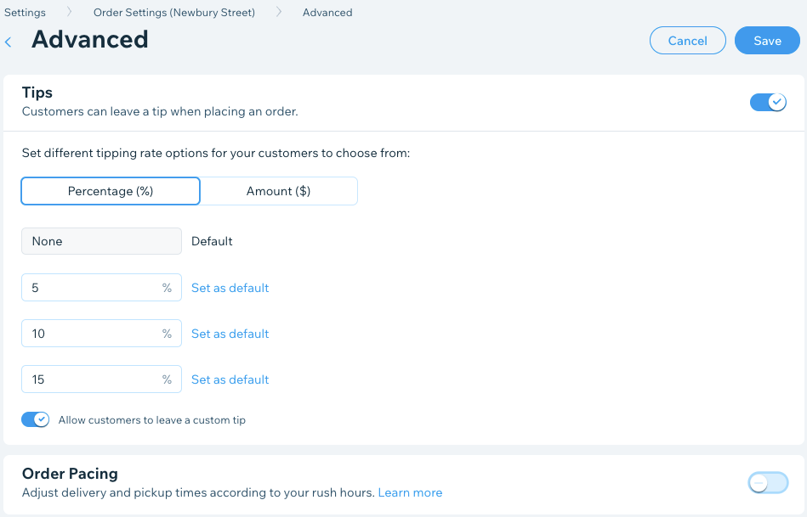Open the Learn more link for Order Pacing
The height and width of the screenshot is (517, 807).
pyautogui.click(x=410, y=492)
